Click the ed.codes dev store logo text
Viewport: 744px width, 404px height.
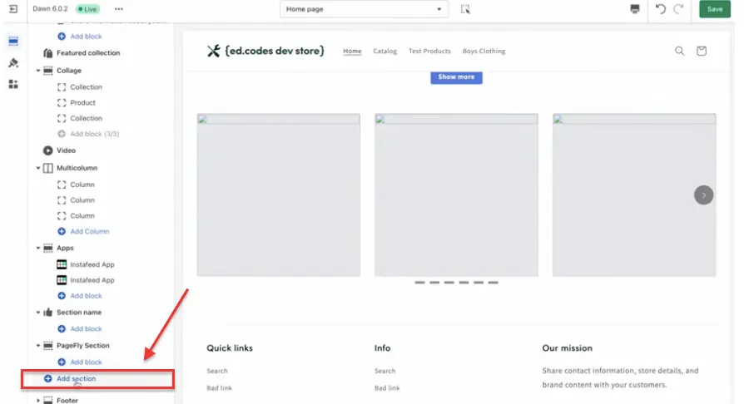(275, 51)
